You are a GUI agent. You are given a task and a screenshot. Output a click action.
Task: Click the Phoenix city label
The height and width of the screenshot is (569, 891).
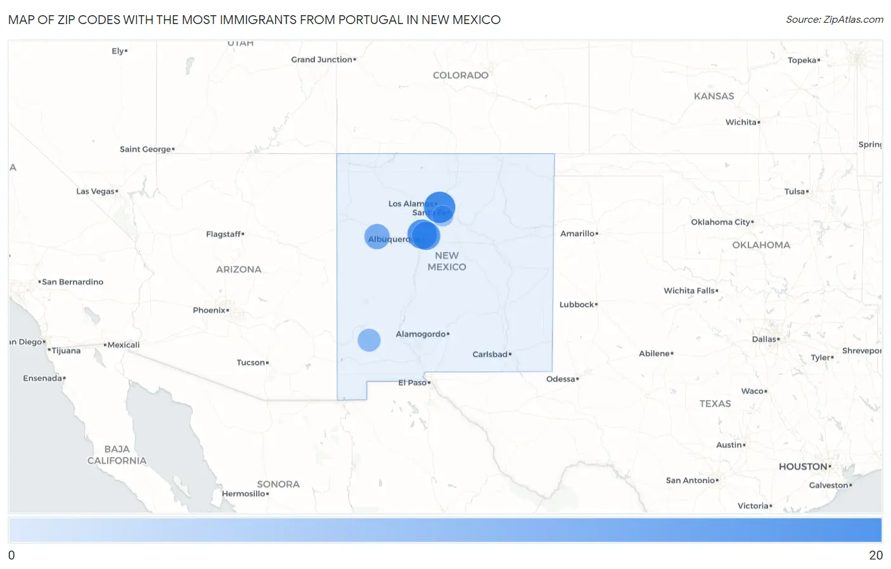pos(209,310)
